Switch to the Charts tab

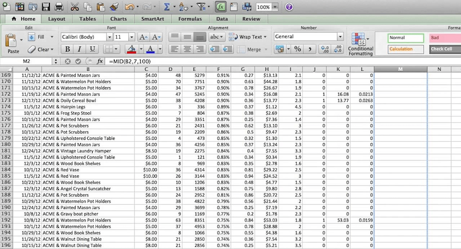118,19
